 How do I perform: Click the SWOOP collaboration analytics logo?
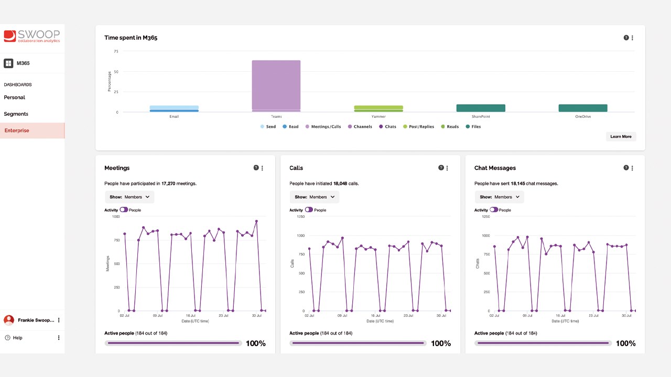coord(31,36)
